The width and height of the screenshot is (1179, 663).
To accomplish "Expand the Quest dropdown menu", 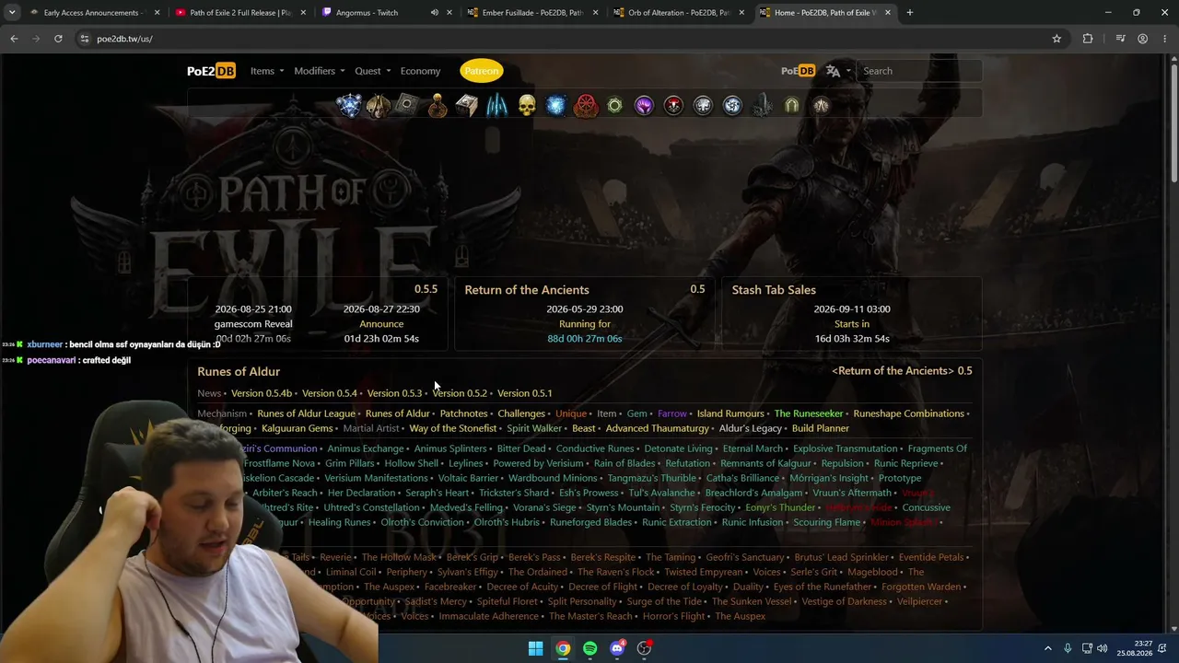I will pos(373,71).
